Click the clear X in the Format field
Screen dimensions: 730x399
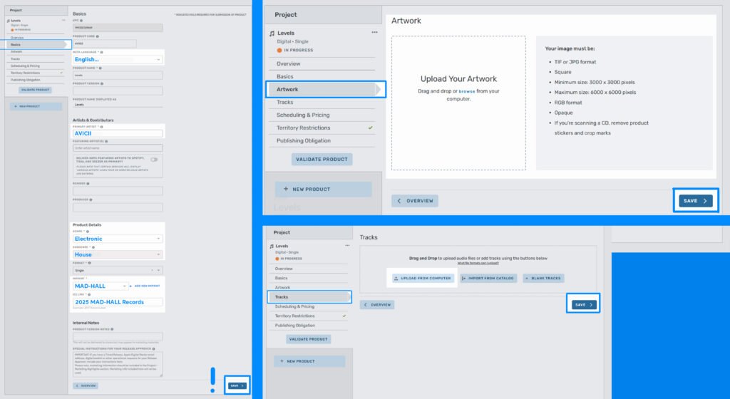coord(151,270)
